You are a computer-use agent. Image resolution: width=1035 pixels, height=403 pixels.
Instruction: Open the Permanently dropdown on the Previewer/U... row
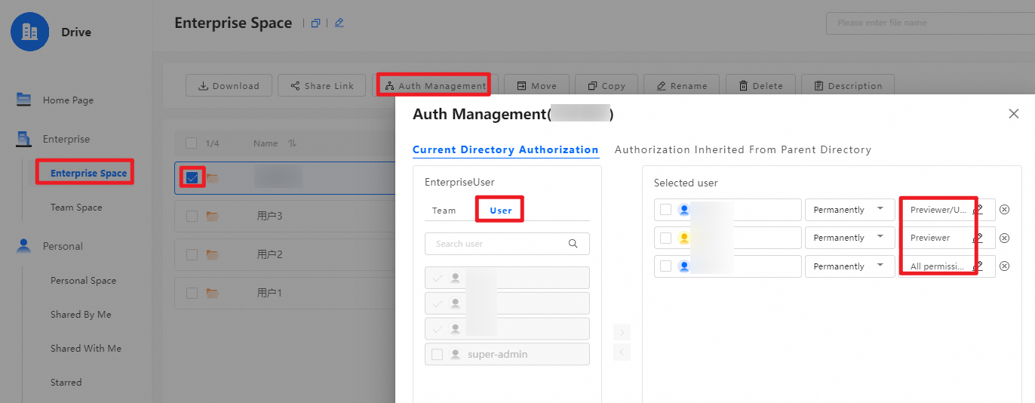[849, 210]
